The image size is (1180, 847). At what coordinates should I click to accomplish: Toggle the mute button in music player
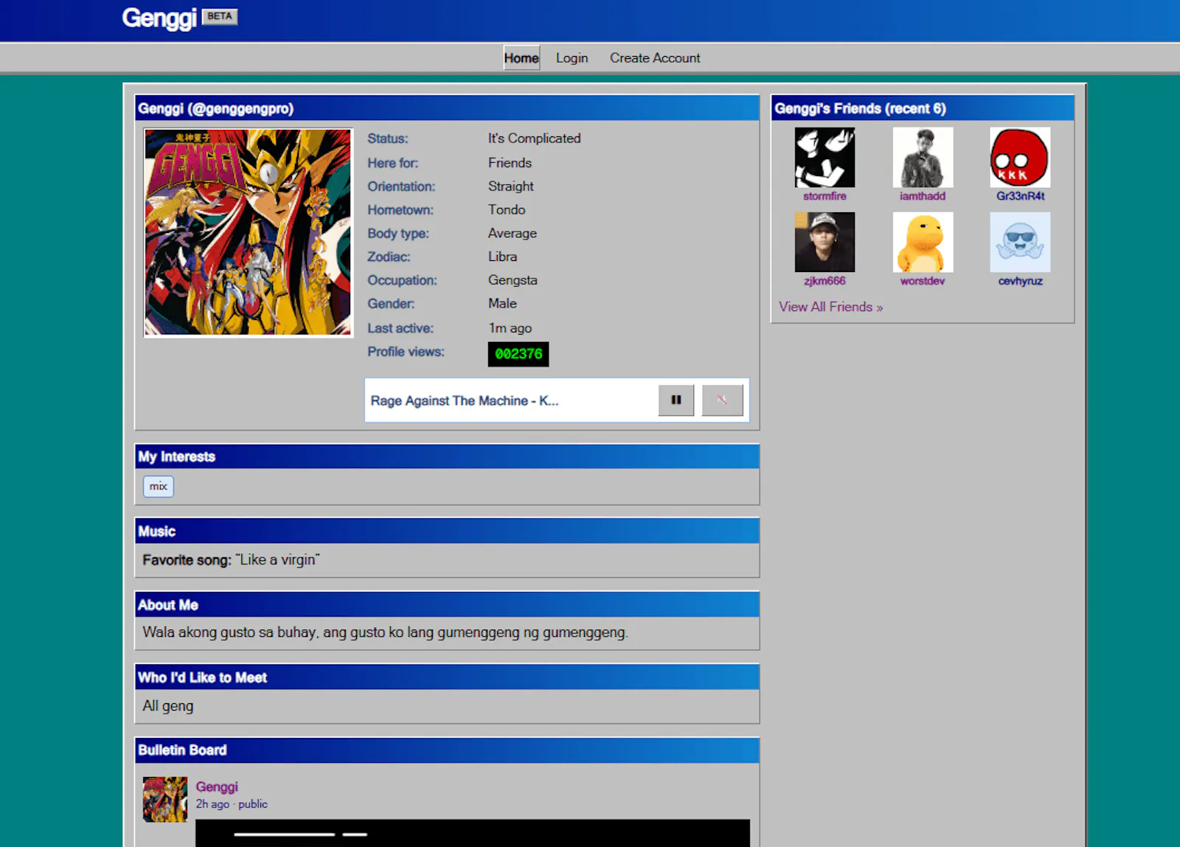click(x=722, y=400)
